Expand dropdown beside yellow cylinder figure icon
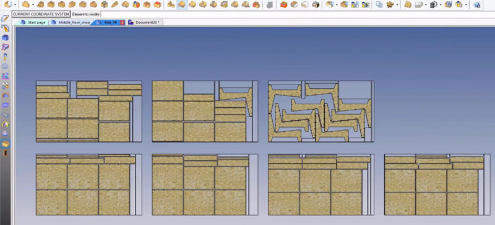The height and width of the screenshot is (225, 495). tap(466, 5)
